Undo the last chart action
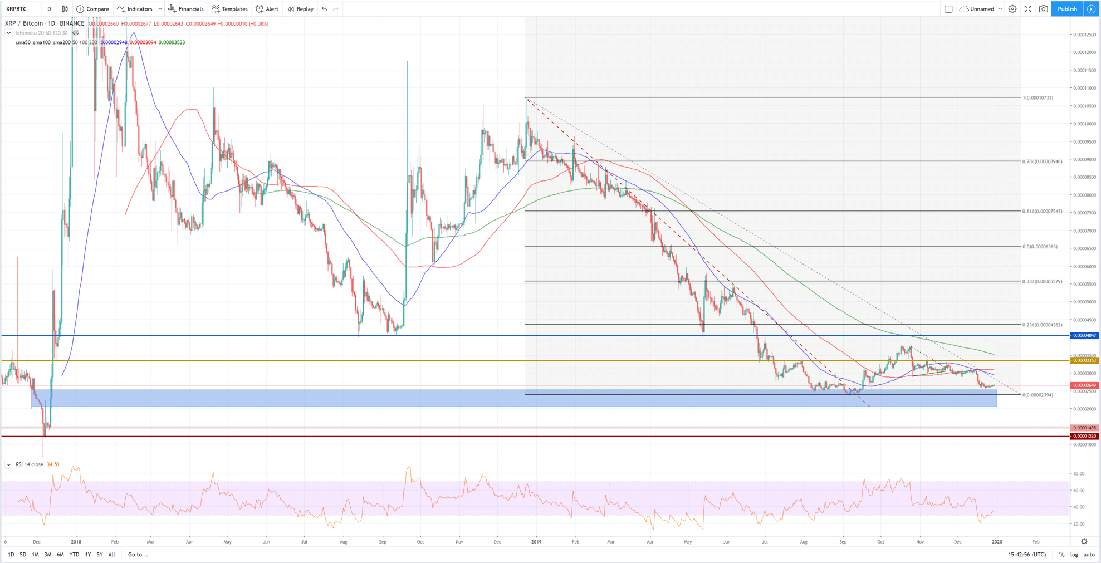This screenshot has width=1101, height=563. (x=325, y=9)
